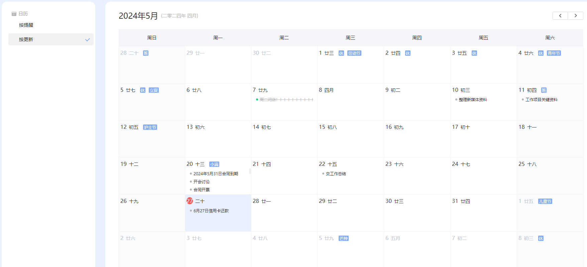587x267 pixels.
Task: Click the 休 badge on May 5
Action: click(x=143, y=90)
